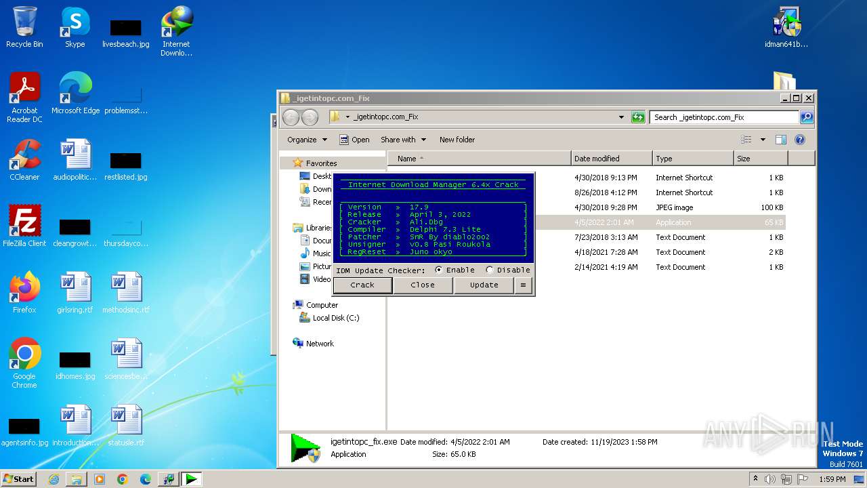Select the 4/5/2022 Application file row
This screenshot has width=867, height=488.
coord(587,222)
